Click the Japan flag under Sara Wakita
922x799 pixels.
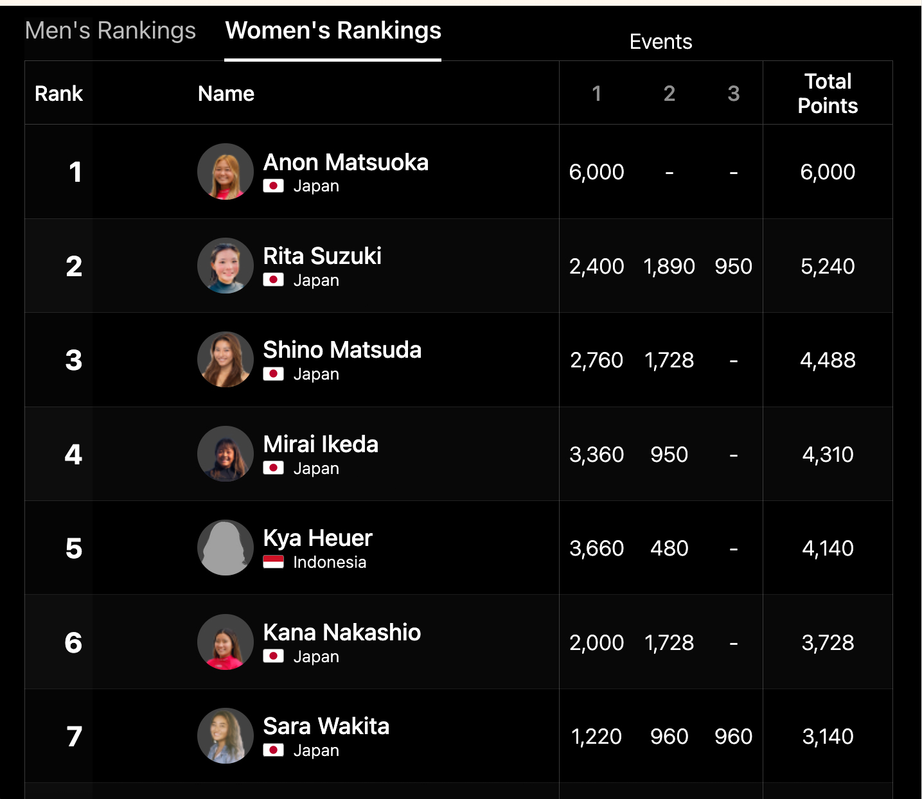point(274,750)
